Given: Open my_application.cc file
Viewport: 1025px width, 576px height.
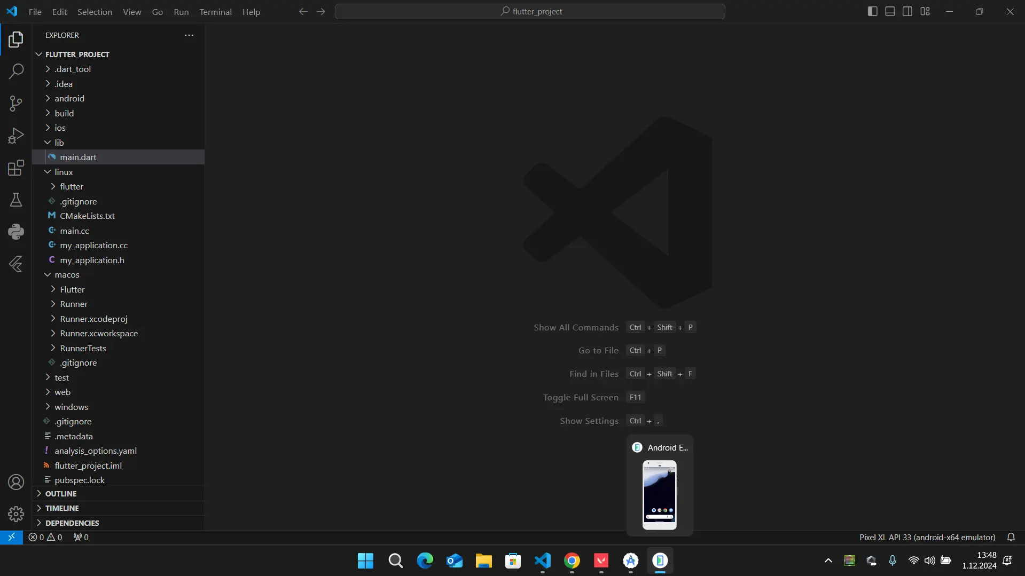Looking at the screenshot, I should point(119,246).
